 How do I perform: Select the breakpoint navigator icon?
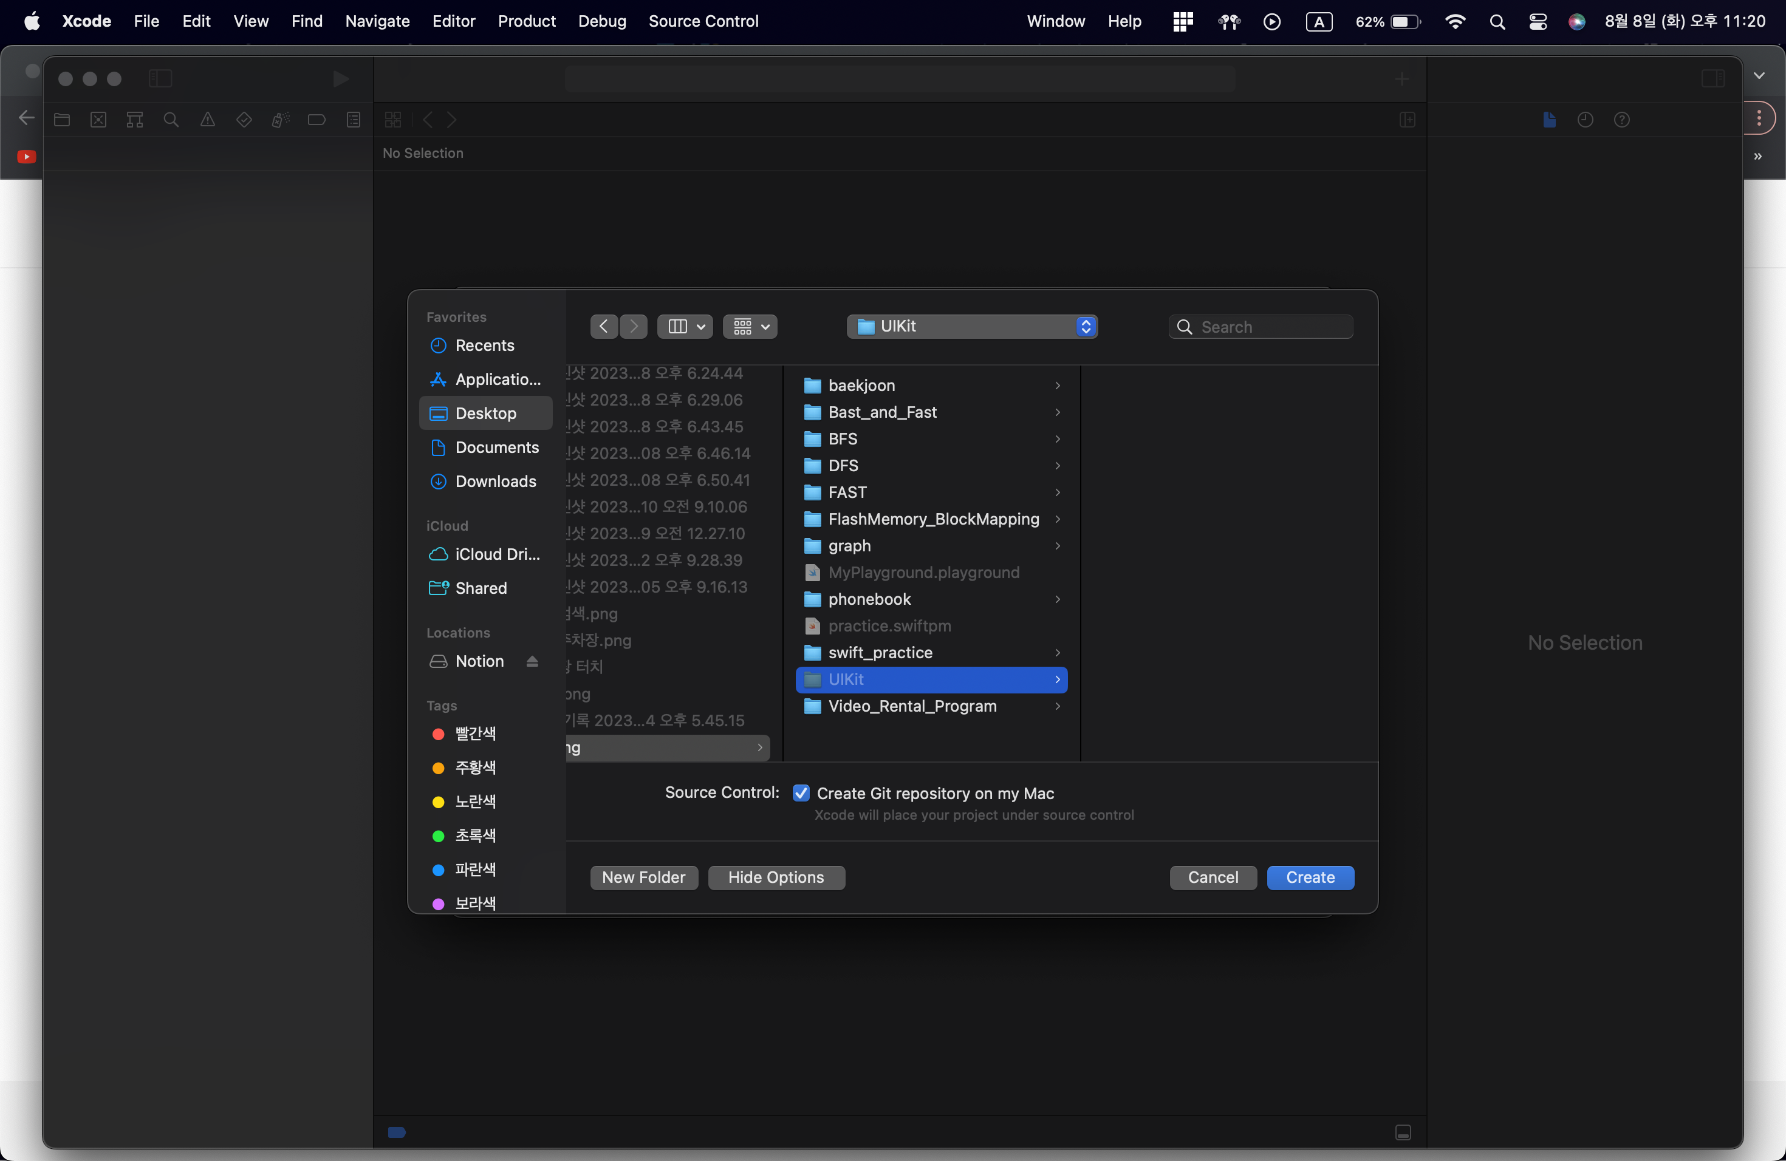click(x=316, y=120)
